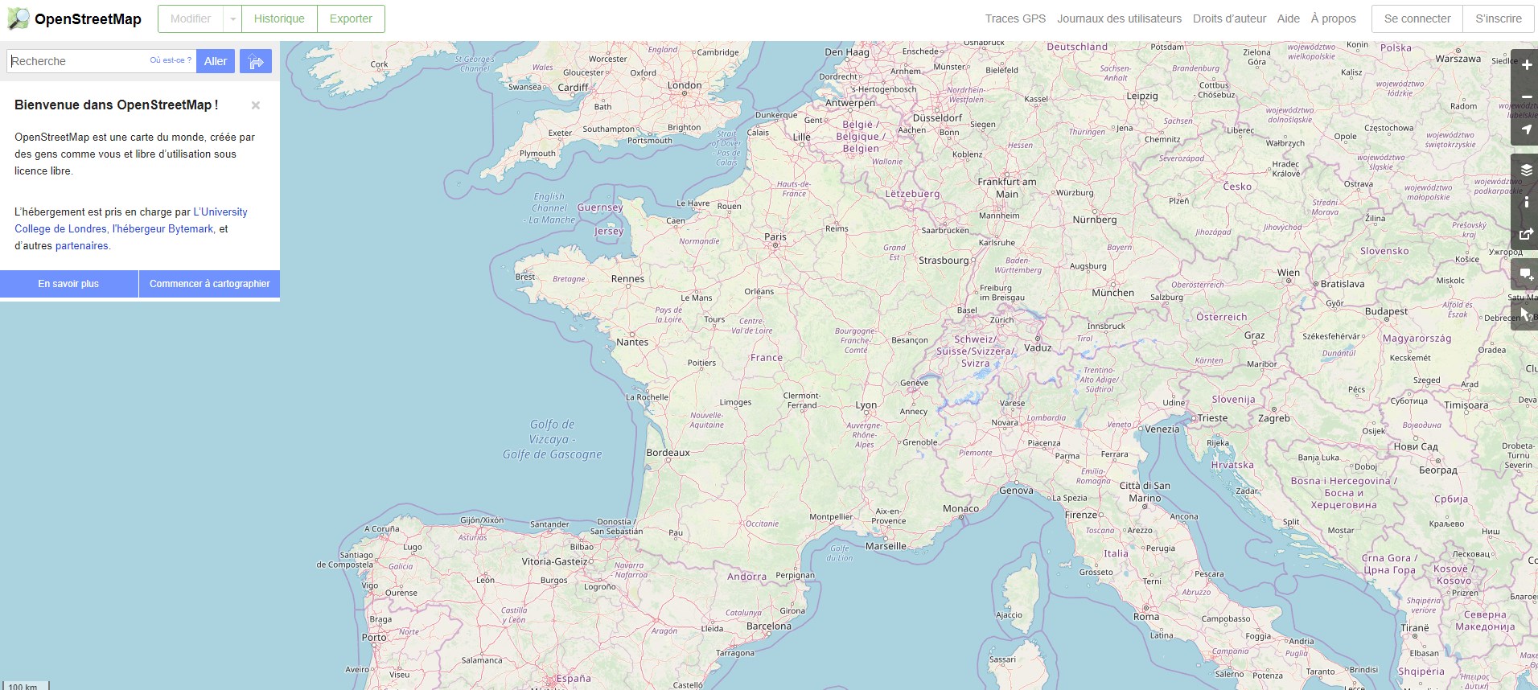This screenshot has width=1538, height=690.
Task: Click the Golfe de Gascogne label
Action: pyautogui.click(x=553, y=454)
